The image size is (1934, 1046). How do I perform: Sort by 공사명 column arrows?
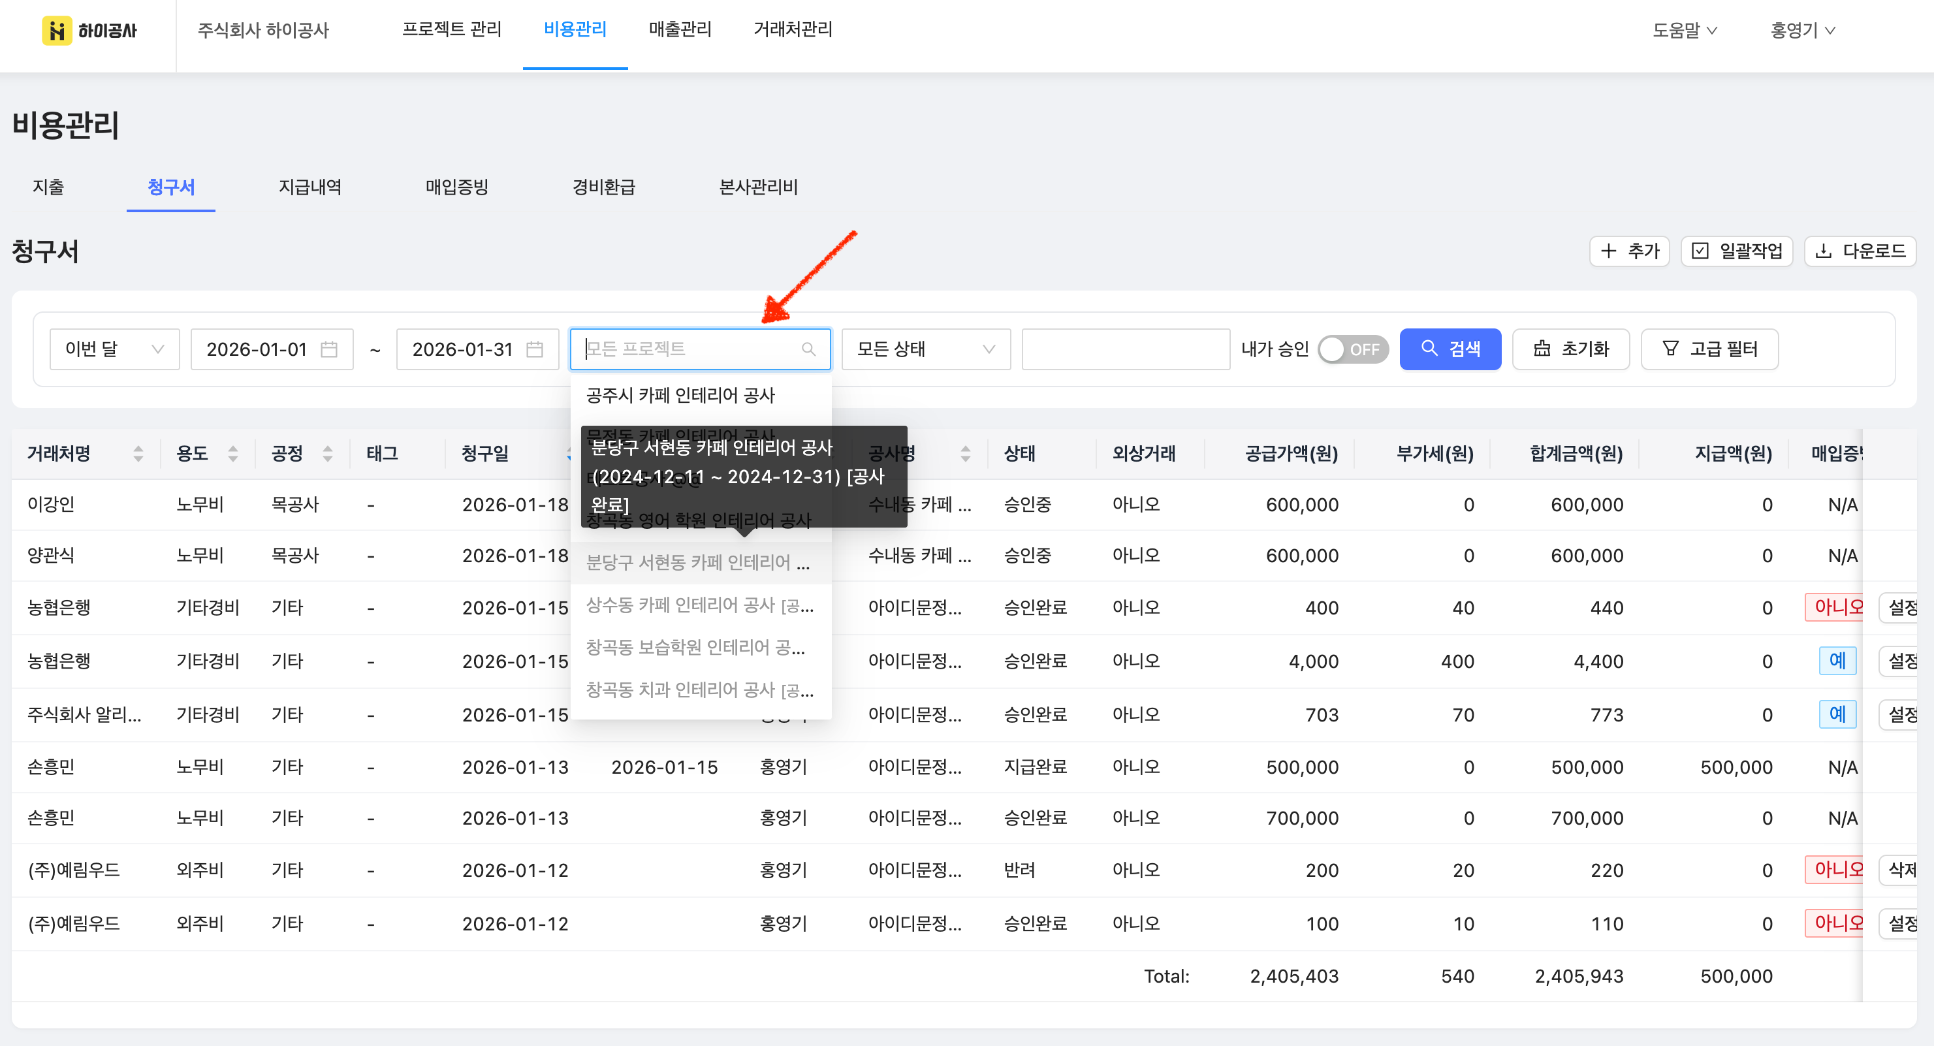coord(966,454)
